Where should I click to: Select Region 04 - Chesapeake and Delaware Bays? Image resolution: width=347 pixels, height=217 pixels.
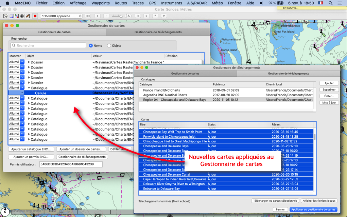click(226, 100)
